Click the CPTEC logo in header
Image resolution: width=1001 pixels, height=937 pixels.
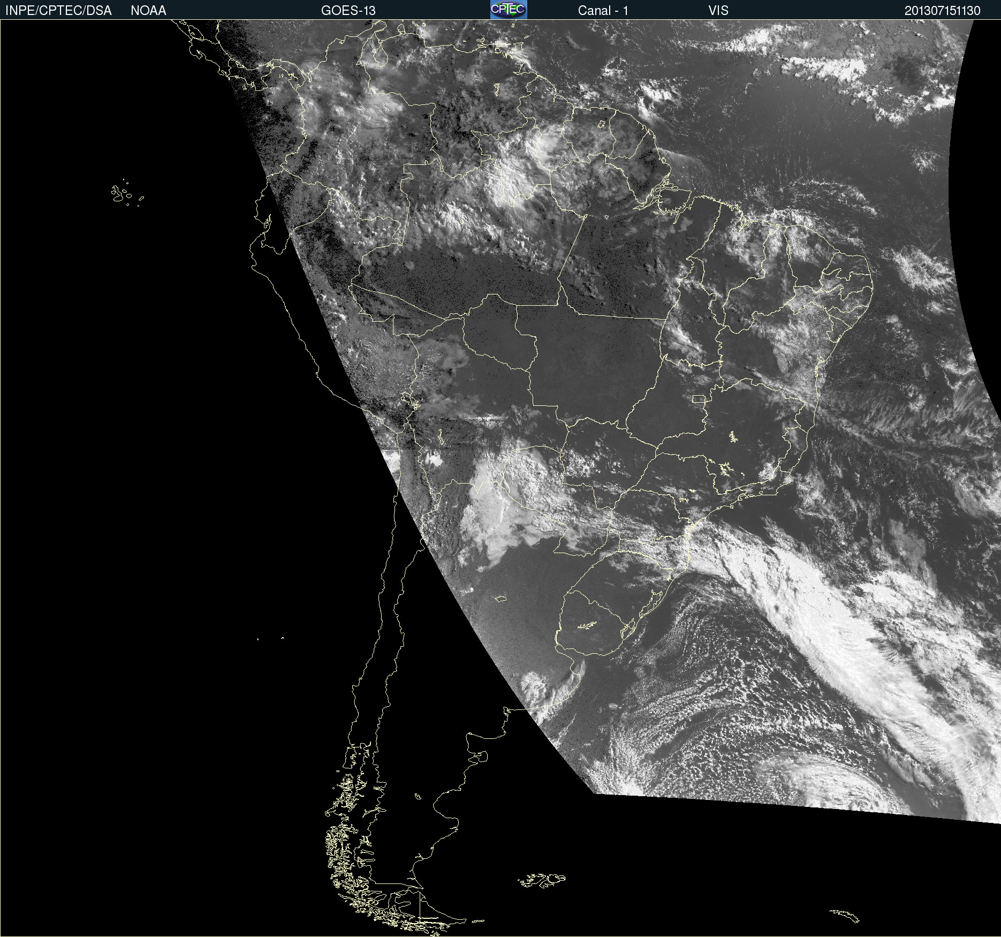(x=509, y=10)
